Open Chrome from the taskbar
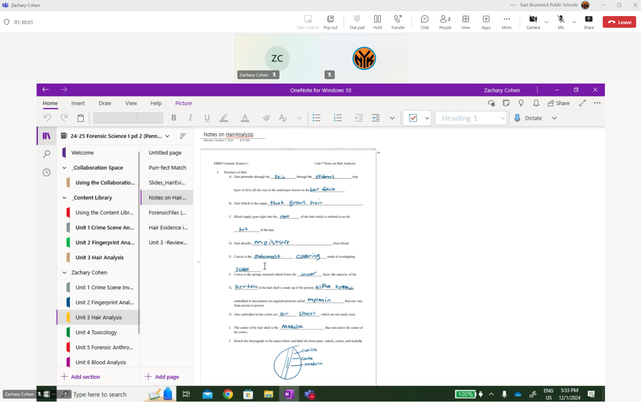 tap(228, 394)
